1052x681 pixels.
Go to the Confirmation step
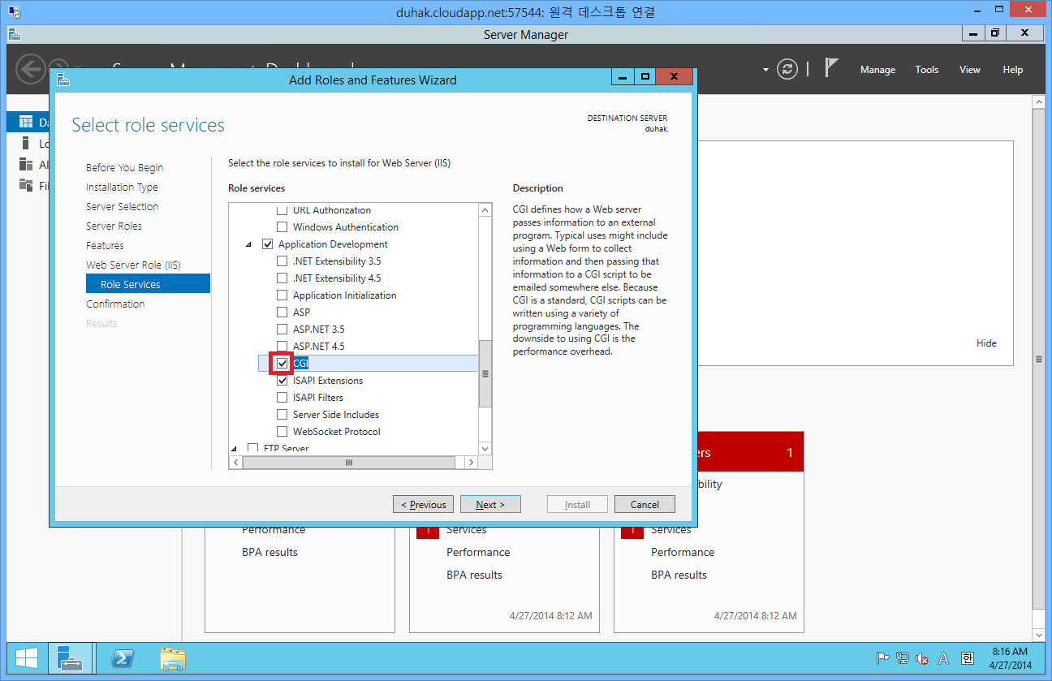point(115,304)
